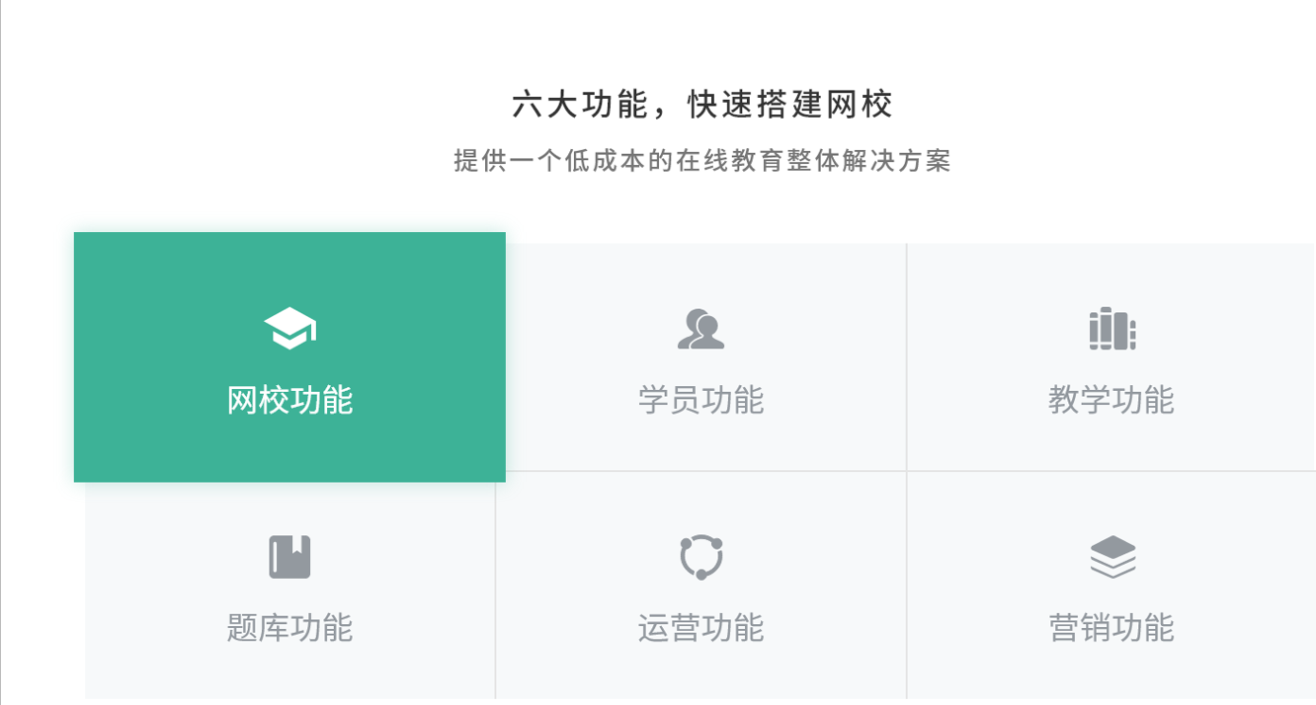
Task: Choose the 运营功能 label text
Action: (700, 628)
